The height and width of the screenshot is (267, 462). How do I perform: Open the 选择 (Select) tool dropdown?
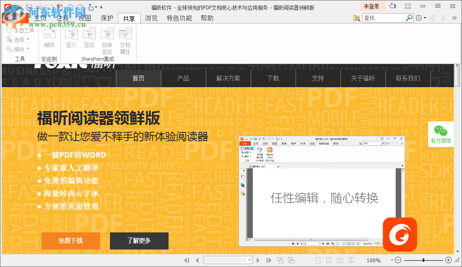[29, 39]
